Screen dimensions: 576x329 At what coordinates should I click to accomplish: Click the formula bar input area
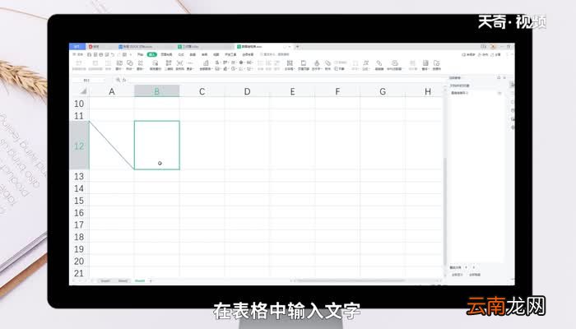tap(285, 80)
